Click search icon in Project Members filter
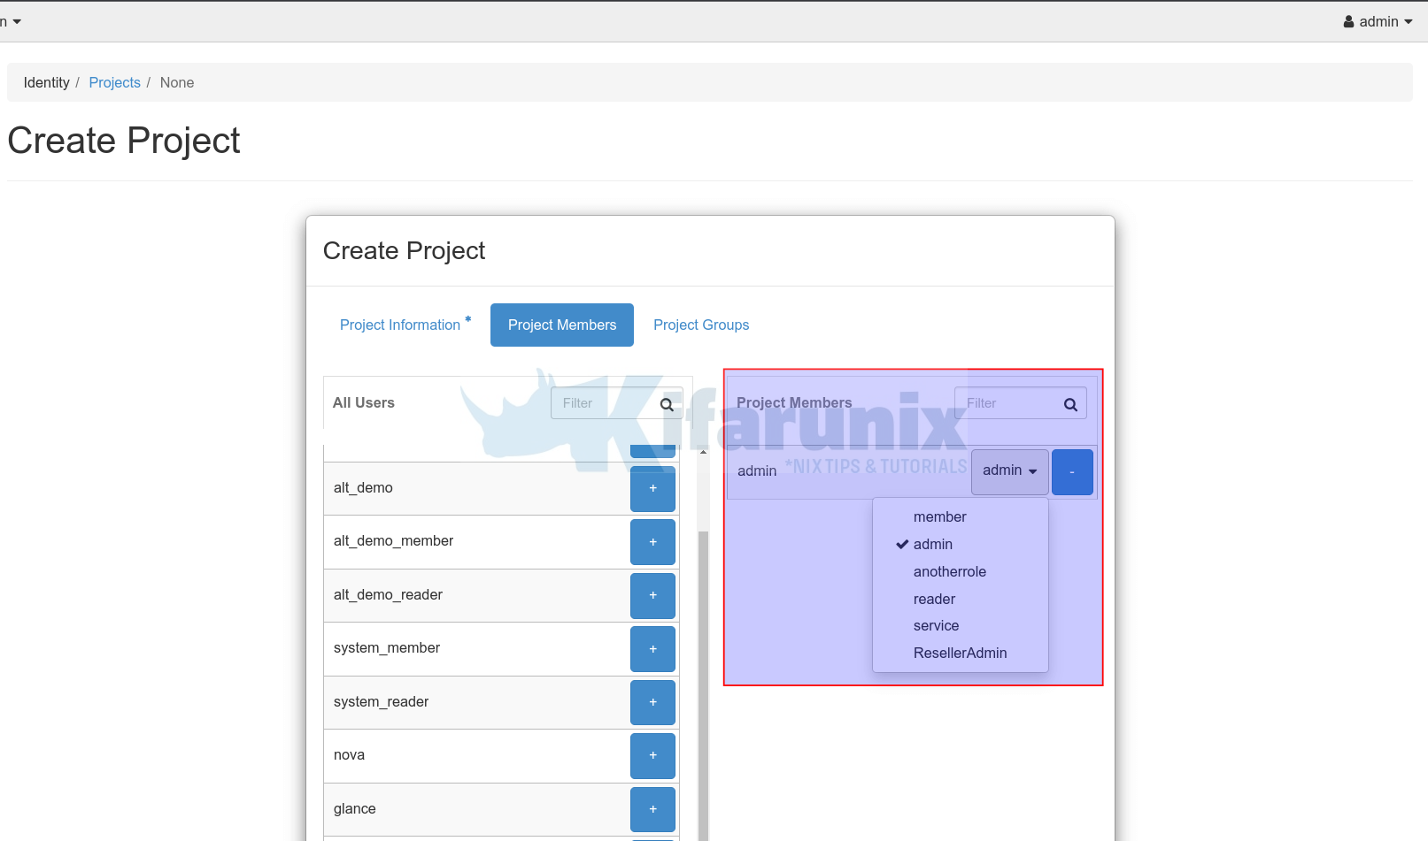The width and height of the screenshot is (1428, 841). pos(1070,404)
